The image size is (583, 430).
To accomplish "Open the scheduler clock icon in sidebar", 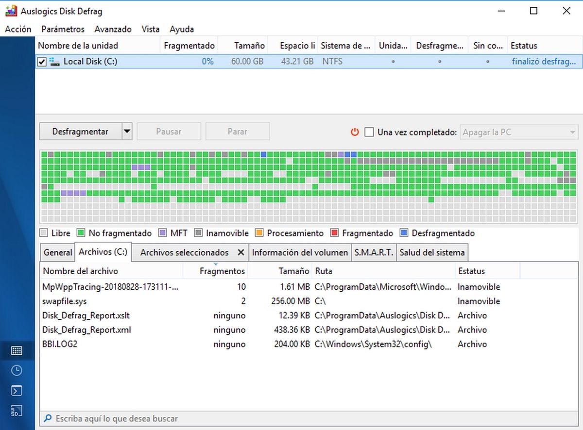I will point(17,370).
